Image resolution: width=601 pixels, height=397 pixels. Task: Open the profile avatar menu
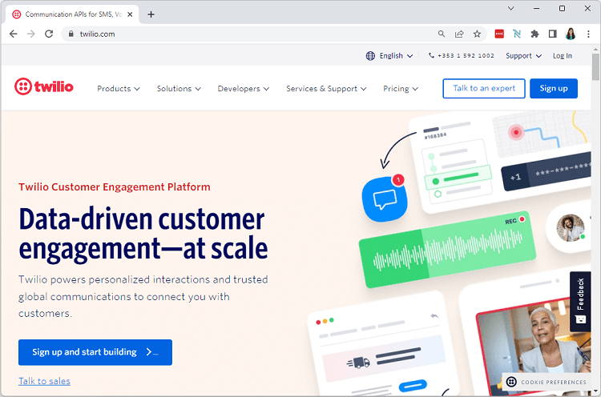pyautogui.click(x=571, y=34)
